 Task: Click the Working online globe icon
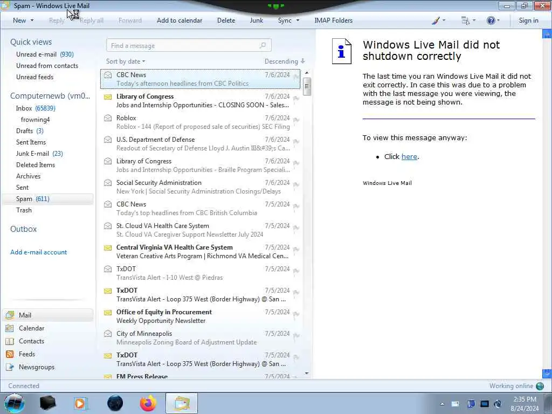pyautogui.click(x=540, y=386)
